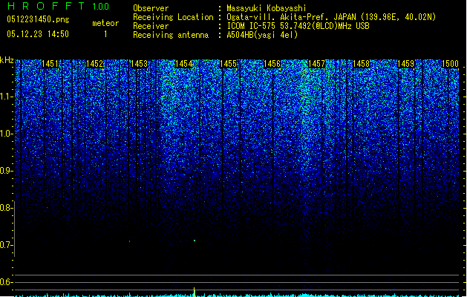Click the 0.6 kHz axis label
467x297 pixels.
7,282
